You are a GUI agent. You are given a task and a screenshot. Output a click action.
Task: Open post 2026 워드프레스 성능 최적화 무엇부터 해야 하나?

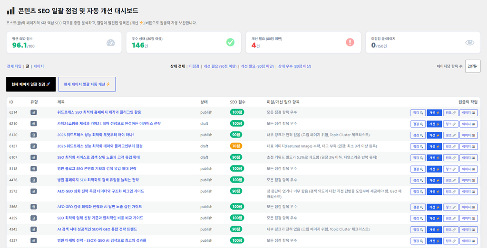coord(96,135)
